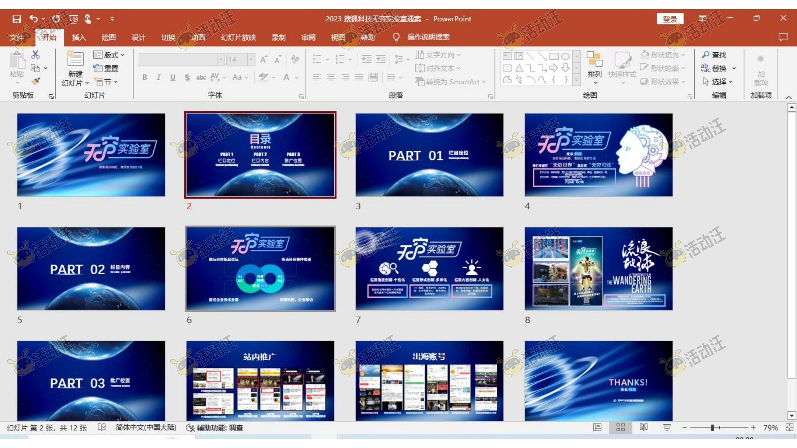Collapse the ribbon with the chevron

(x=789, y=97)
